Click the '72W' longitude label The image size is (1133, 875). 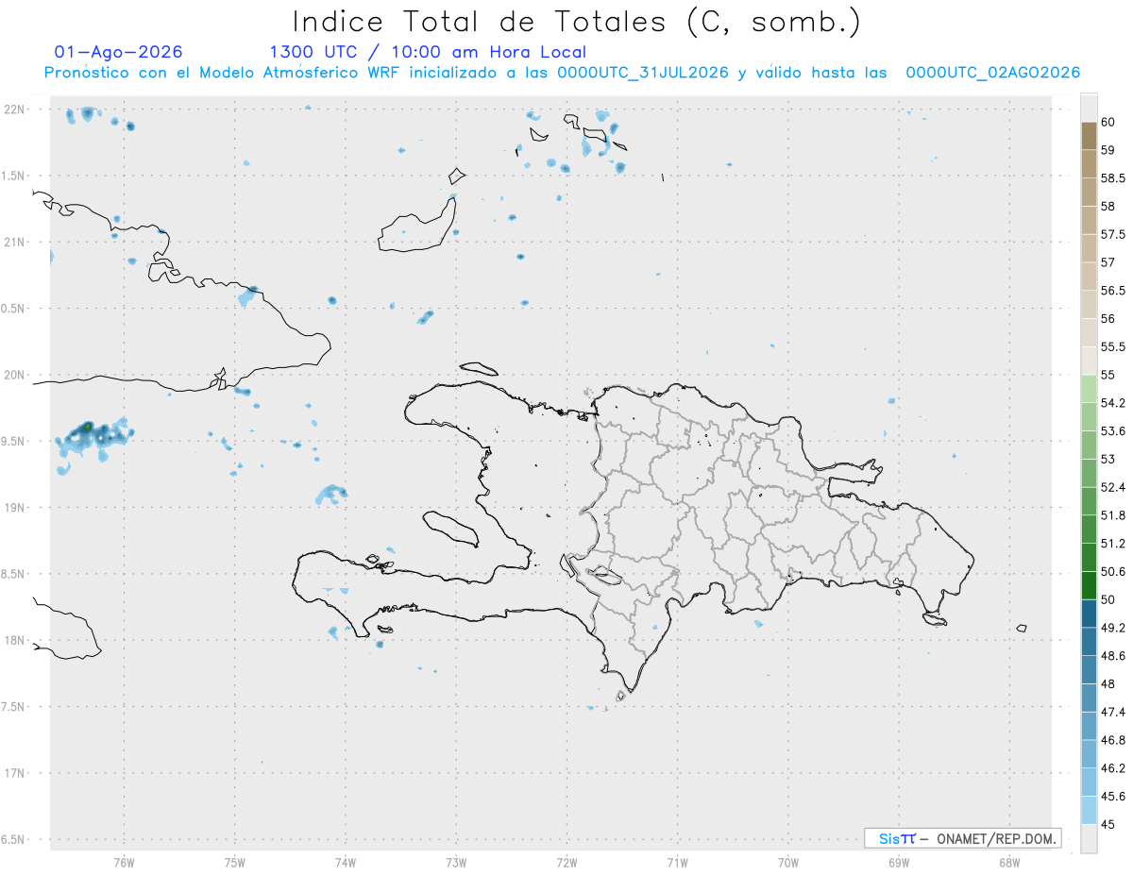pos(566,862)
